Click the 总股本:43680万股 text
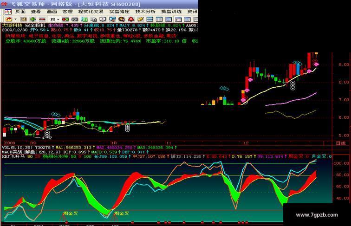 (26, 41)
